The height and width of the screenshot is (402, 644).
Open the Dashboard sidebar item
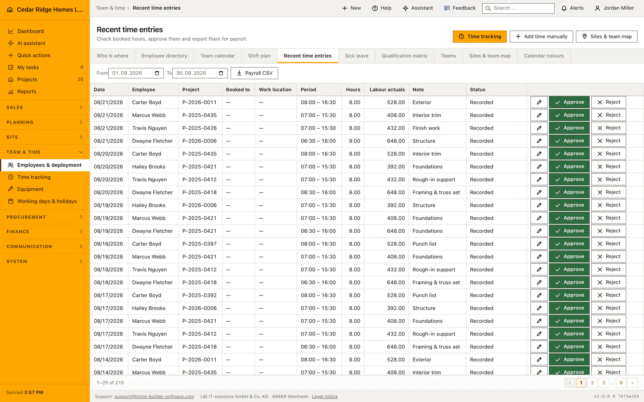(45, 31)
